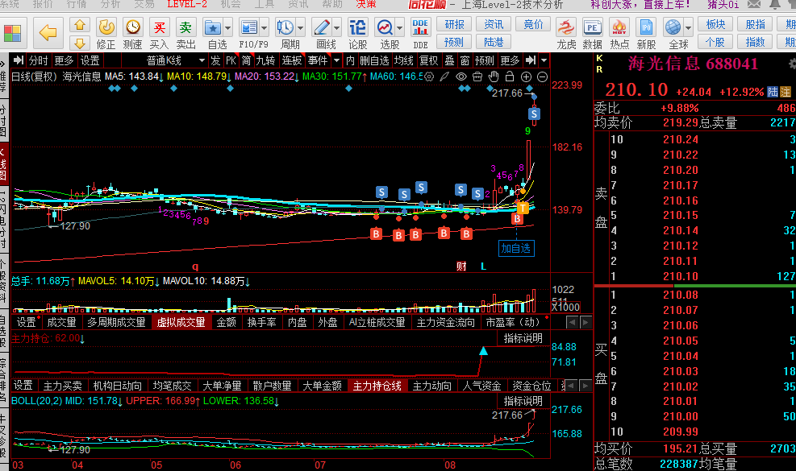The image size is (796, 471).
Task: Toggle the lock icon on the chart toolbar
Action: point(510,77)
